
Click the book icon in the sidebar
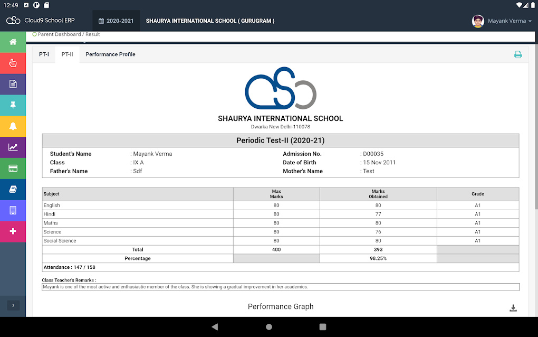pyautogui.click(x=13, y=190)
